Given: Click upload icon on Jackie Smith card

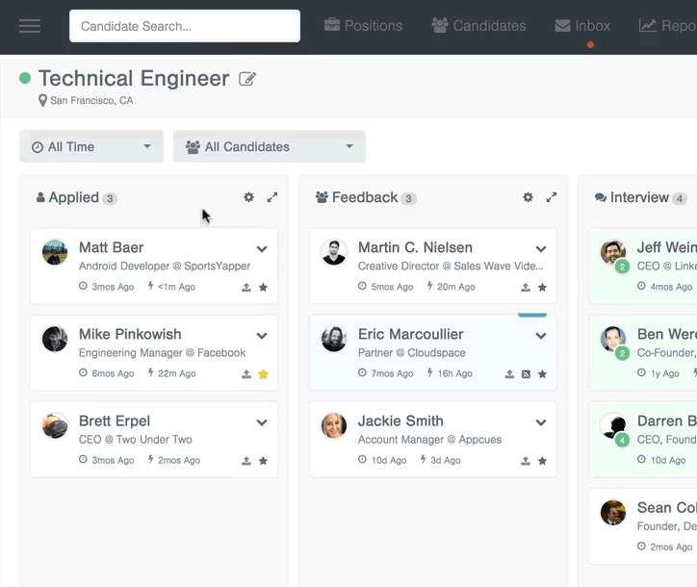Looking at the screenshot, I should pyautogui.click(x=526, y=460).
